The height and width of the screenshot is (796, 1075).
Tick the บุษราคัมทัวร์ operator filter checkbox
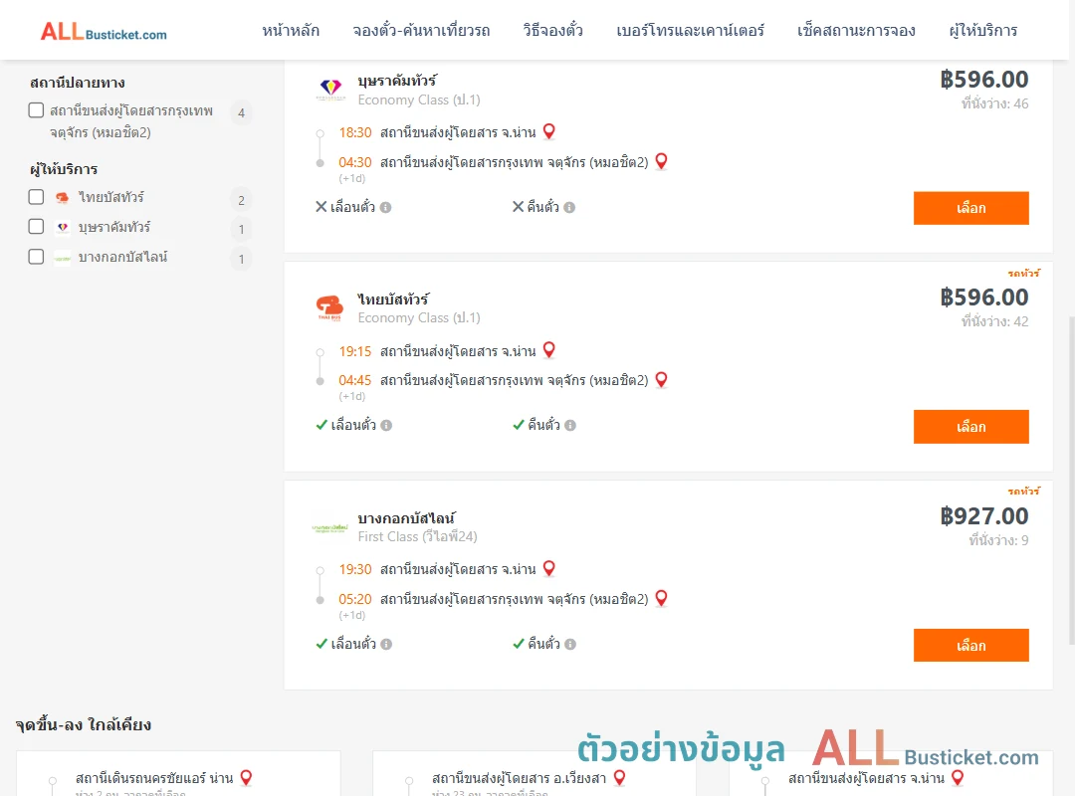pyautogui.click(x=37, y=227)
